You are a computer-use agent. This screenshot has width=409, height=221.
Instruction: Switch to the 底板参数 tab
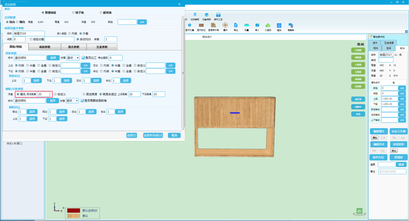pyautogui.click(x=45, y=47)
